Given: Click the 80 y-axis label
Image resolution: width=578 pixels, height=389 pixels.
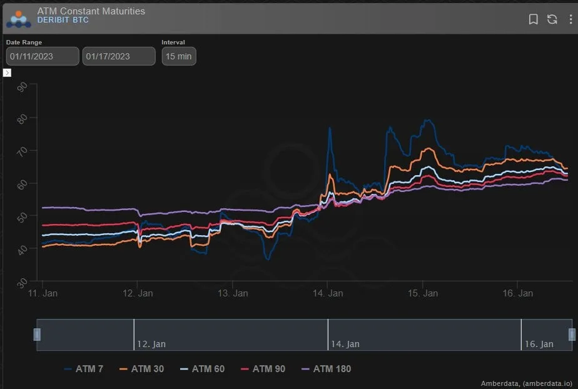Looking at the screenshot, I should pos(22,119).
